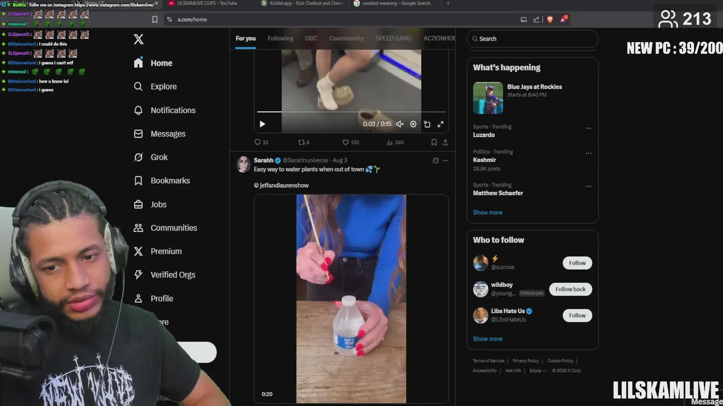Open the Terms of Service link
The height and width of the screenshot is (406, 723).
coord(489,361)
